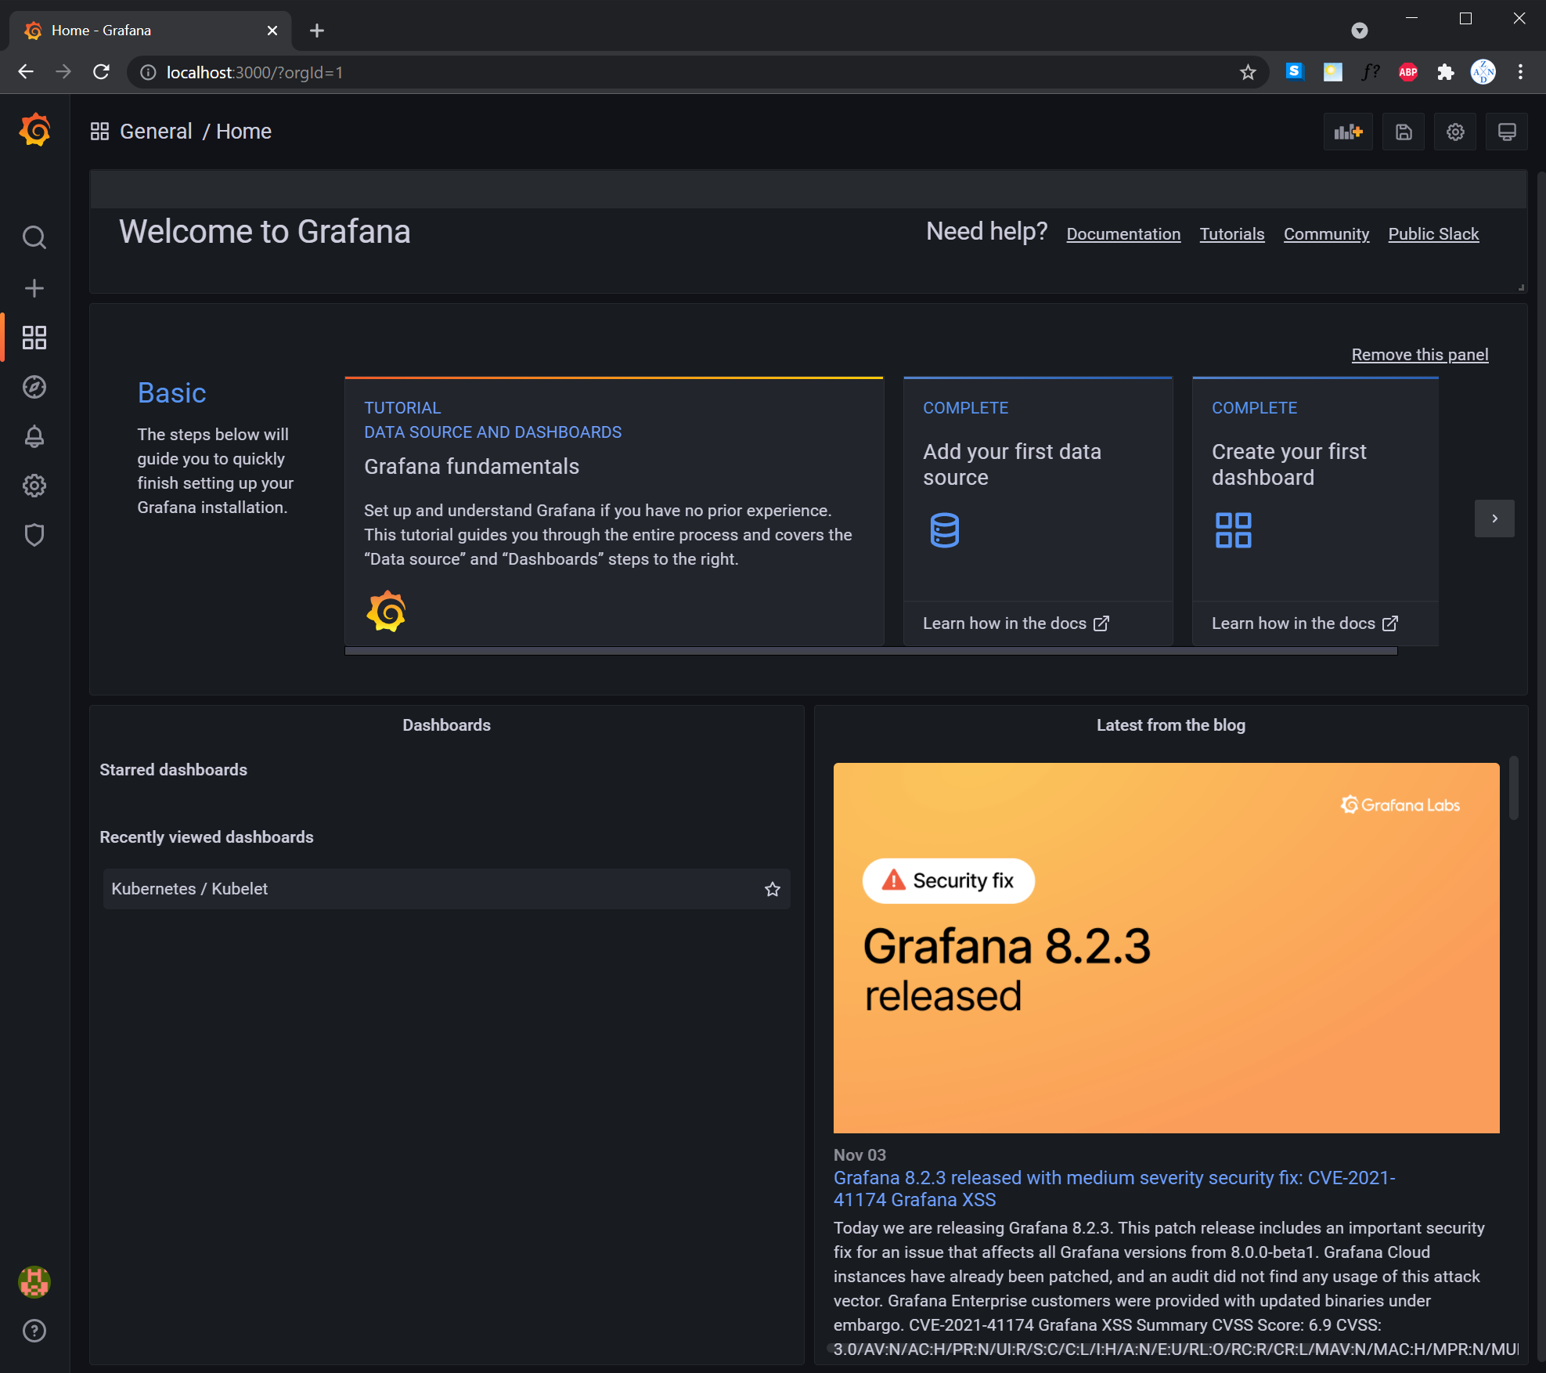Click the Save dashboard icon
This screenshot has width=1546, height=1373.
[1404, 132]
